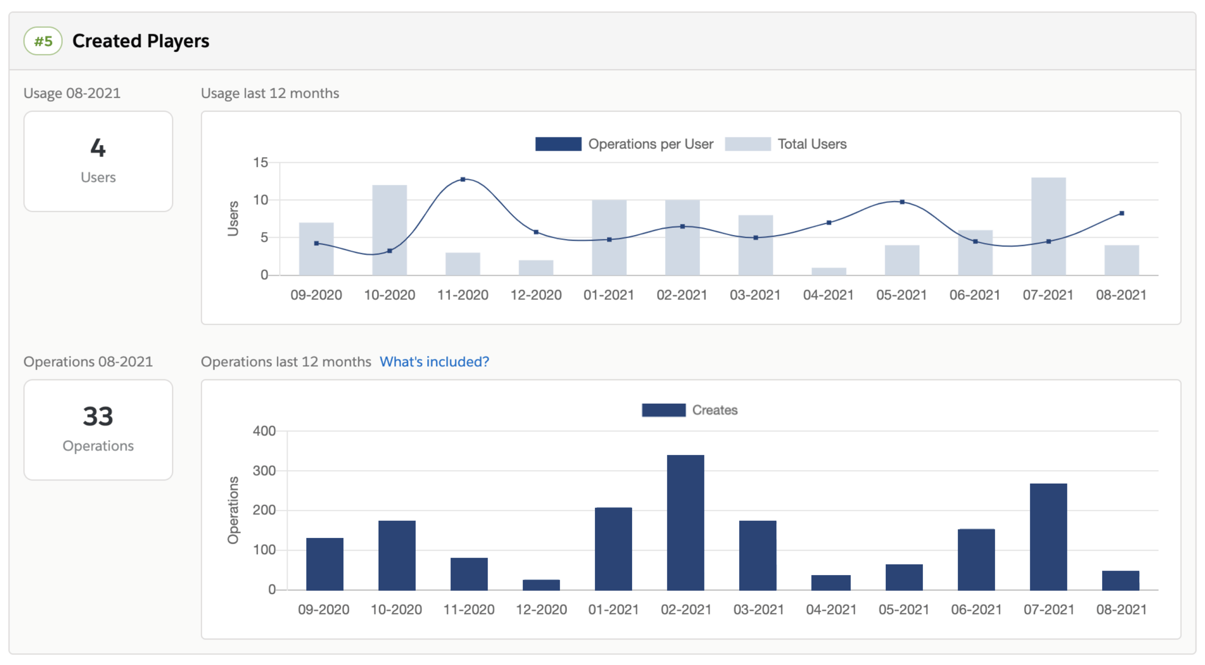The image size is (1205, 665).
Task: Click the 01-2021 Total Users bar
Action: click(609, 238)
